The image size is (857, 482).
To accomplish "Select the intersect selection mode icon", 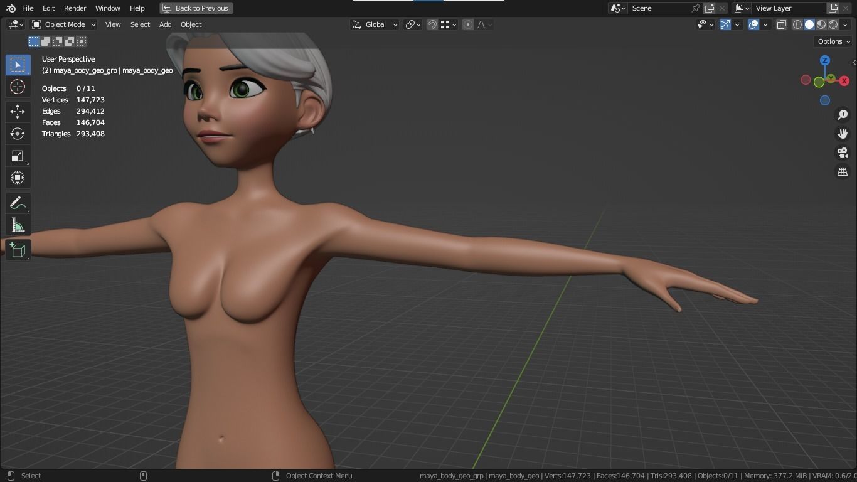I will 82,41.
